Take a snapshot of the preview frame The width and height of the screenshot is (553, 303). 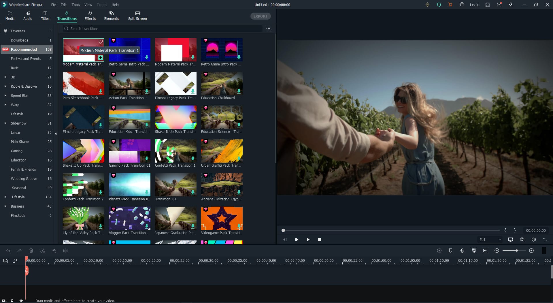pyautogui.click(x=522, y=239)
